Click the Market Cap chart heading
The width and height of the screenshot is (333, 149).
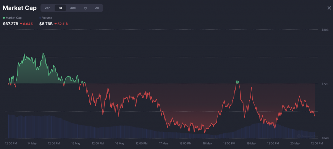[20, 8]
